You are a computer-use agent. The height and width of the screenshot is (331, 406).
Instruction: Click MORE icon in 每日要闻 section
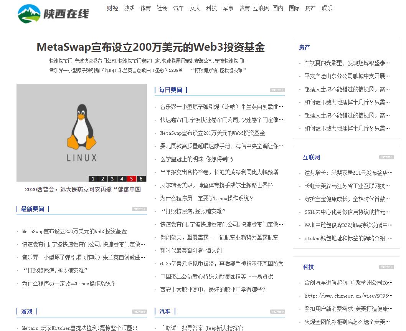[277, 90]
